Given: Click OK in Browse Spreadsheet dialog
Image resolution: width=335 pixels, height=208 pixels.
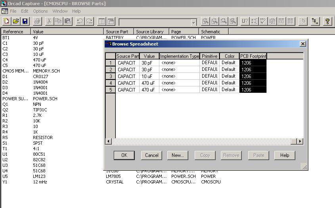Looking at the screenshot, I should coord(124,155).
